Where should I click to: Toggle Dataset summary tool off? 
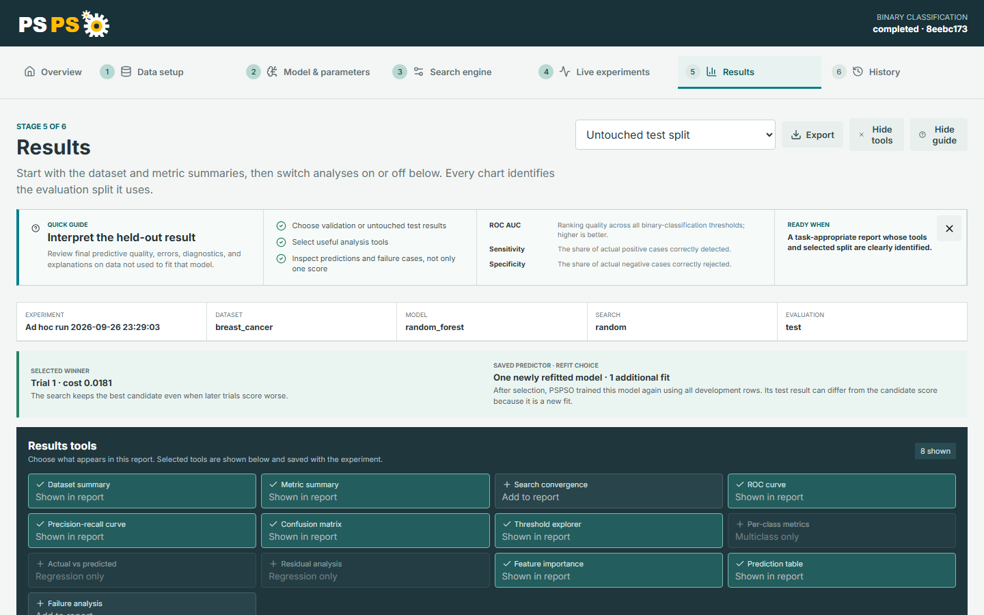[142, 491]
